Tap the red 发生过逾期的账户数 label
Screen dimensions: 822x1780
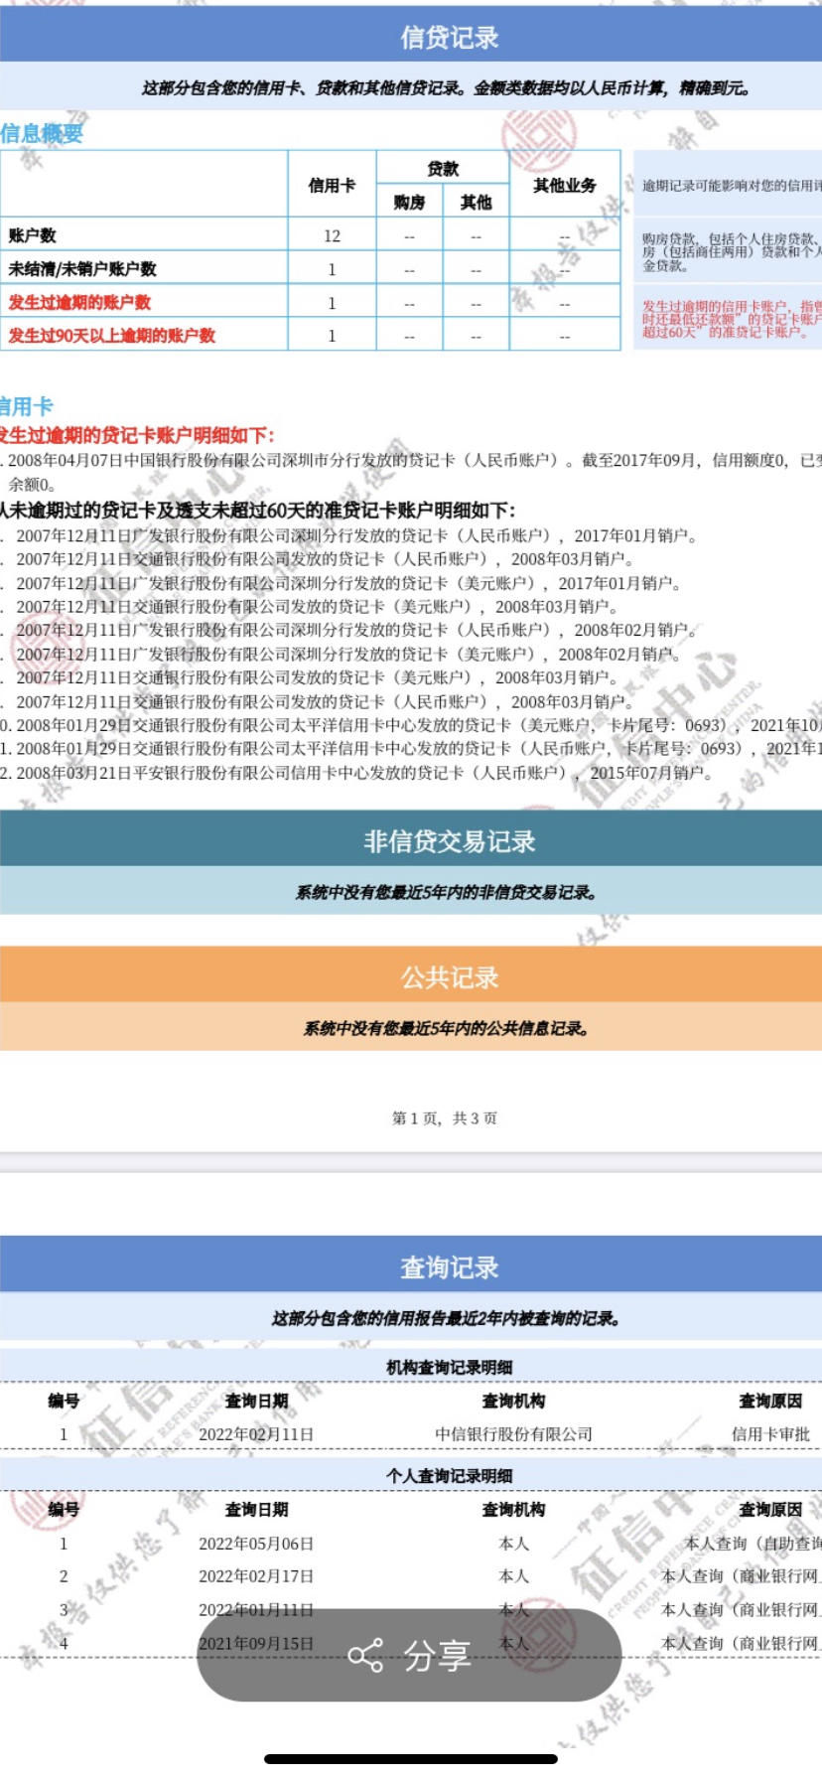(x=79, y=302)
